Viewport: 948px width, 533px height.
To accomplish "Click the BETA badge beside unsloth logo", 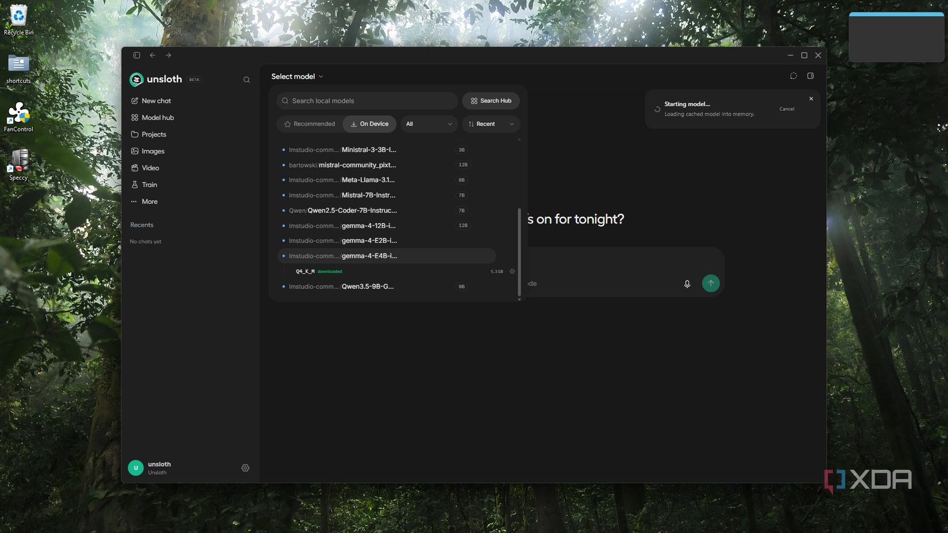I will coord(194,80).
